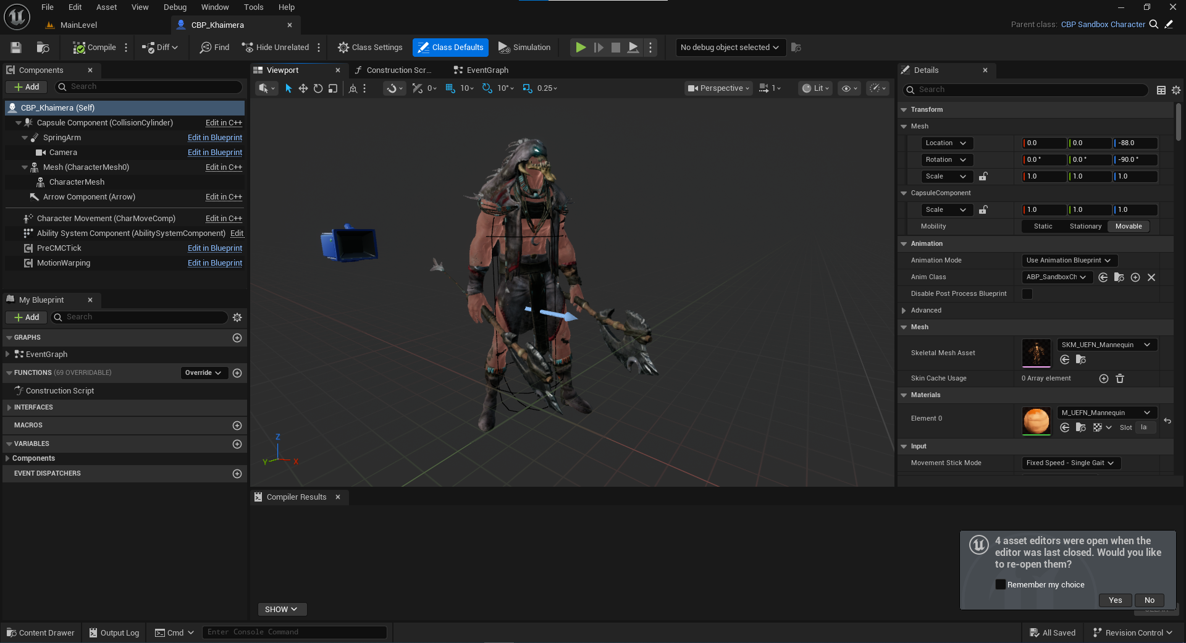
Task: Compile the blueprint
Action: tap(95, 48)
